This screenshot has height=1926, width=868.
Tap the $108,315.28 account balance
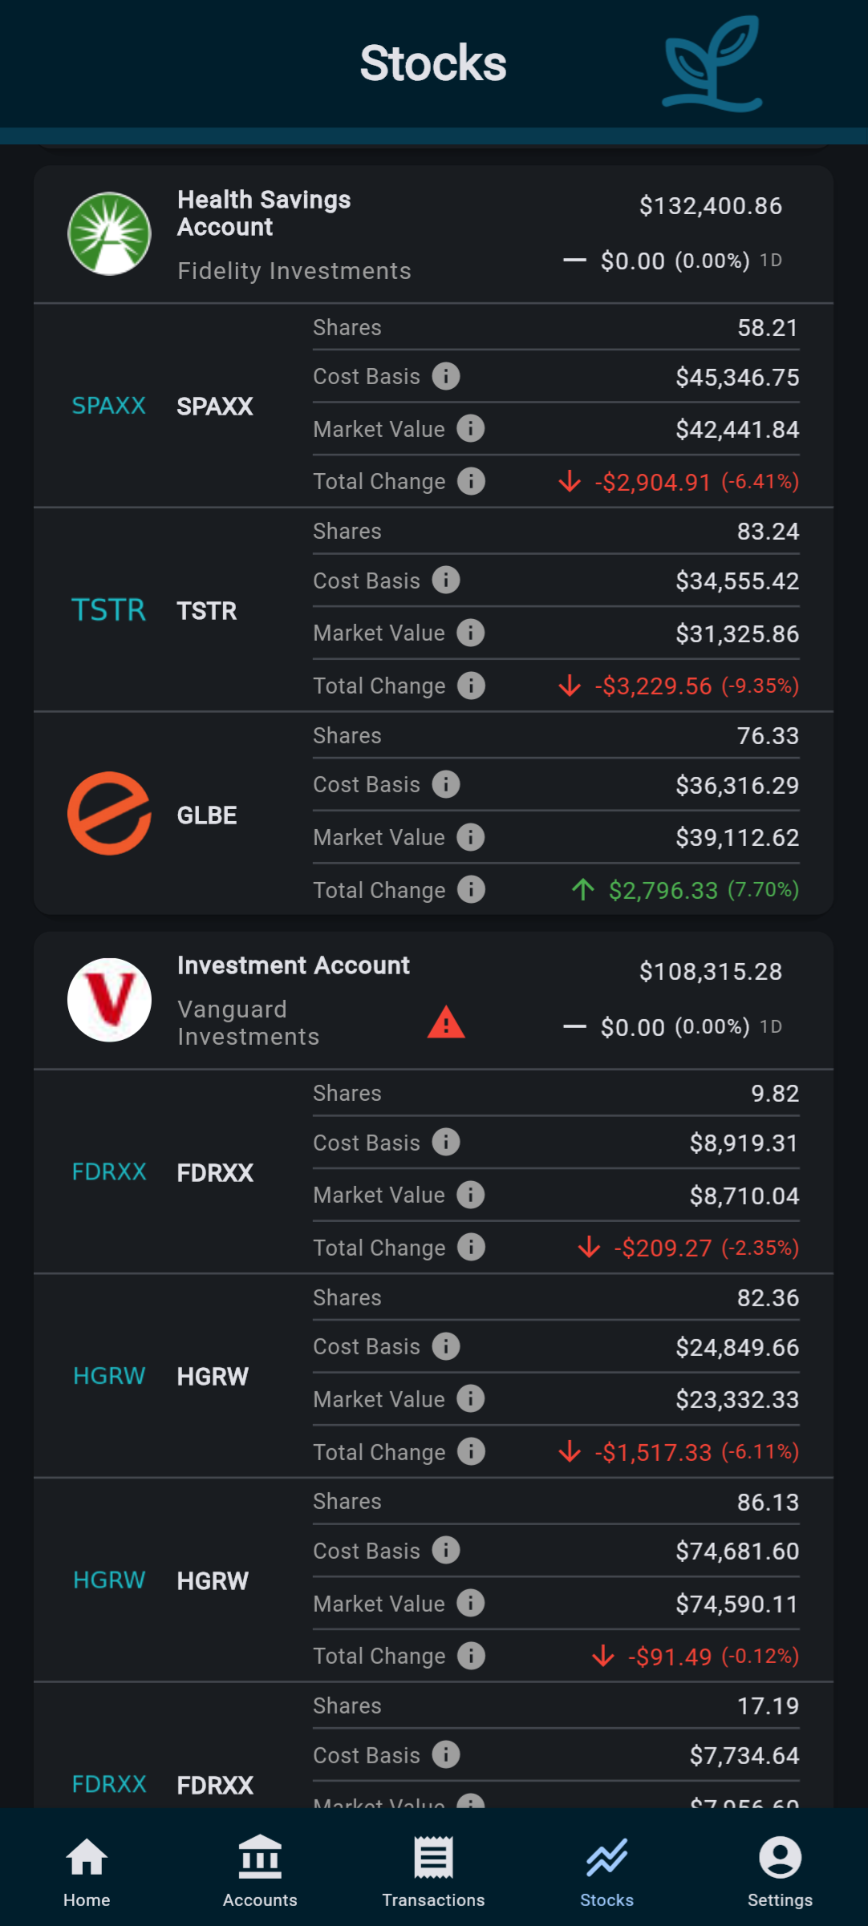(711, 972)
